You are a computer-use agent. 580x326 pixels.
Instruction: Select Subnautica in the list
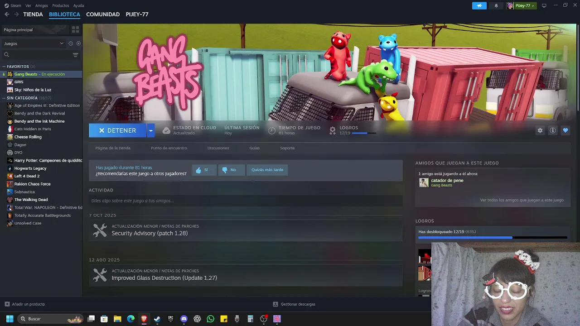41,192
